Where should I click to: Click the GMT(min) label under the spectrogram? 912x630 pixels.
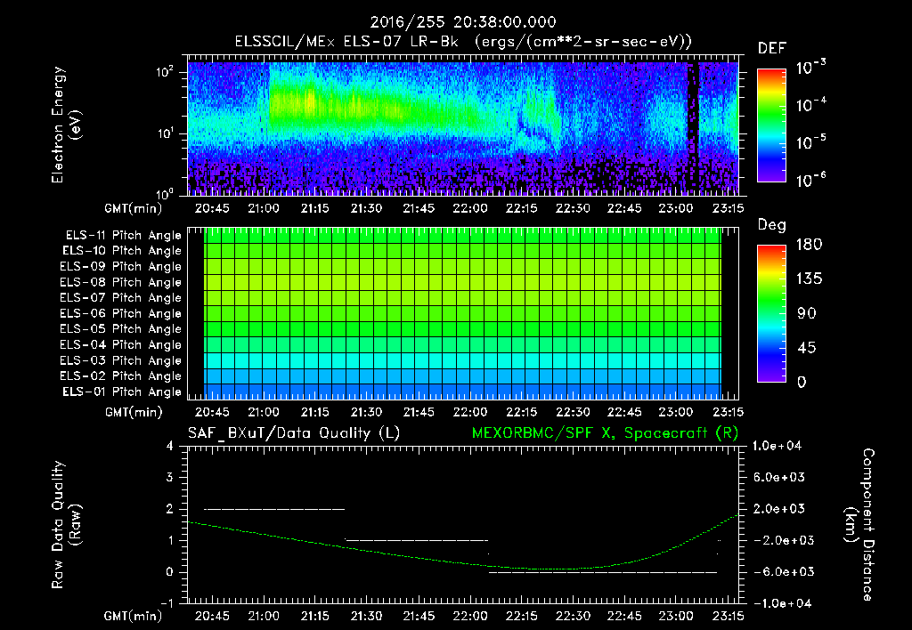coord(134,208)
